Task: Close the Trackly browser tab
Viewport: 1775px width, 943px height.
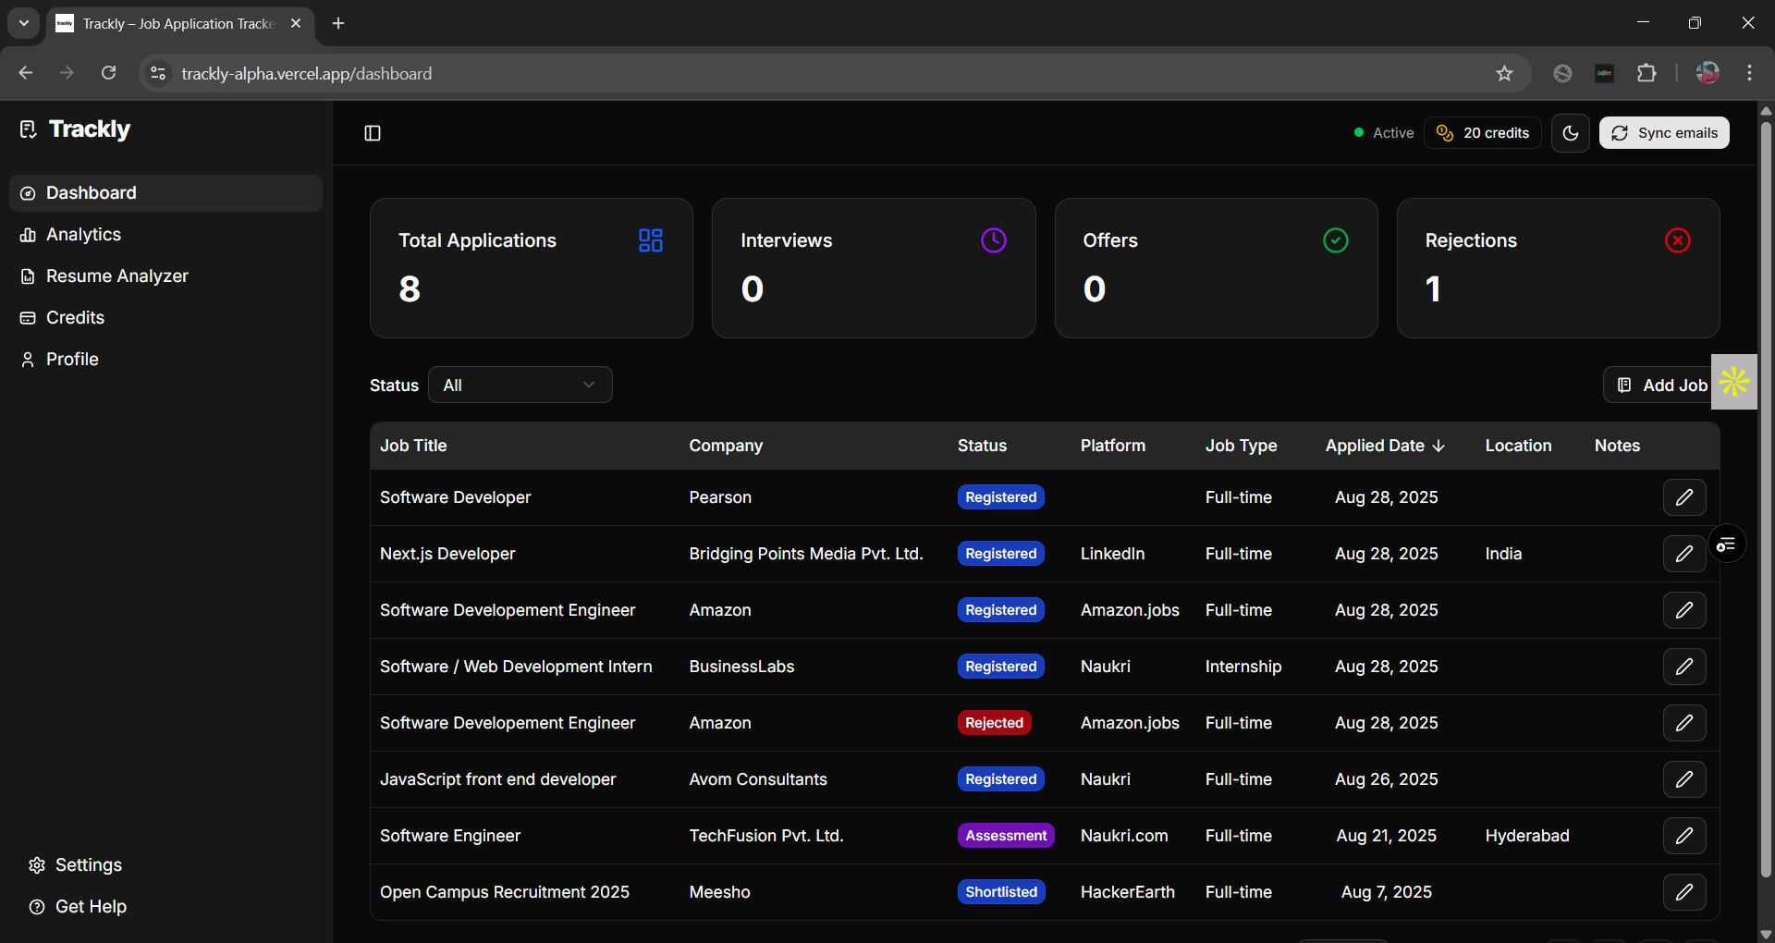Action: tap(296, 23)
